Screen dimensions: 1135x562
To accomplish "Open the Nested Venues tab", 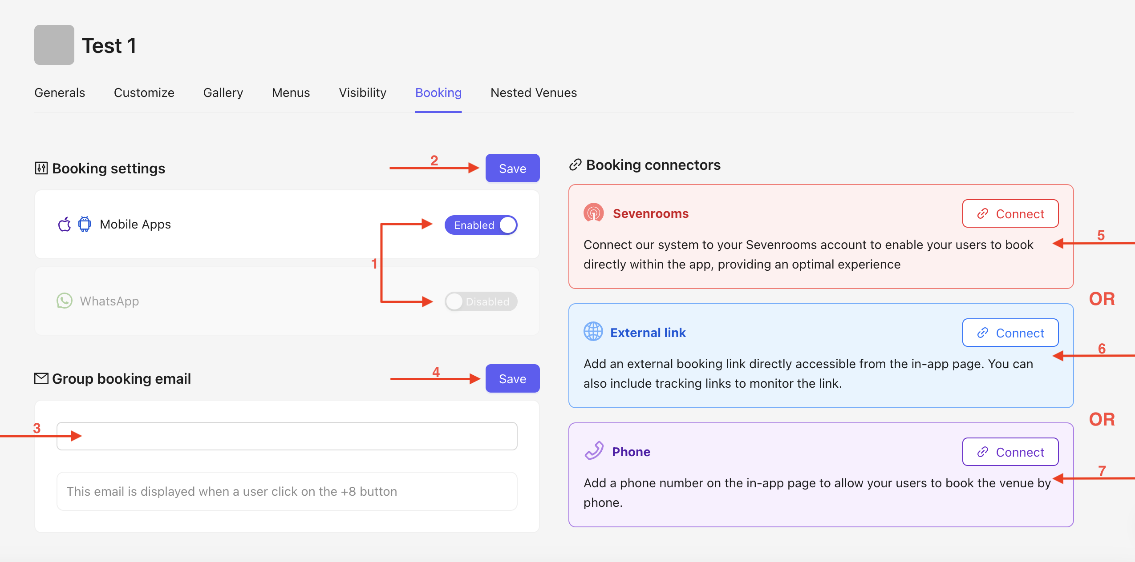I will 533,92.
